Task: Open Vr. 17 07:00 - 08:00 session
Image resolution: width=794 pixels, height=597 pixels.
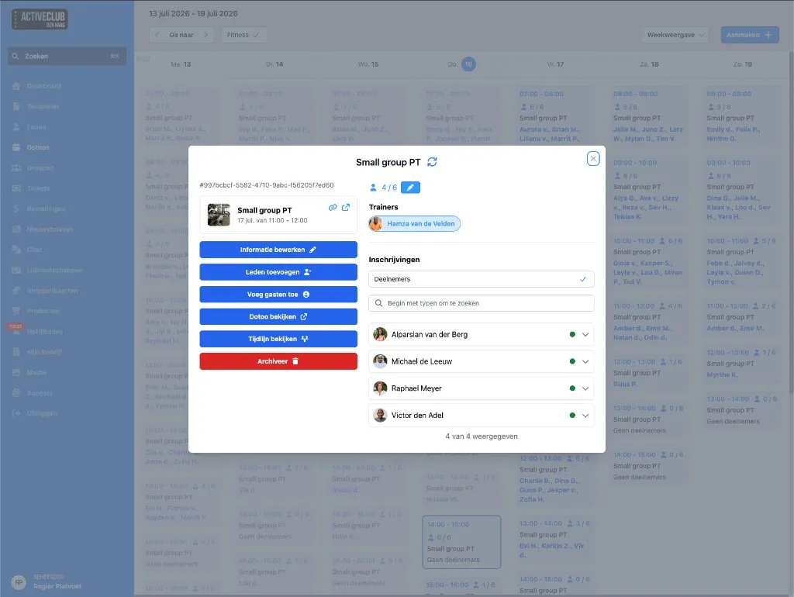Action: (554, 116)
